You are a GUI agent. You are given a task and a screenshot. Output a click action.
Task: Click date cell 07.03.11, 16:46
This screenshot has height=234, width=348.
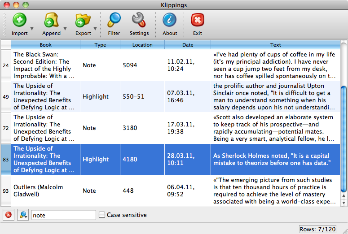[x=188, y=97]
